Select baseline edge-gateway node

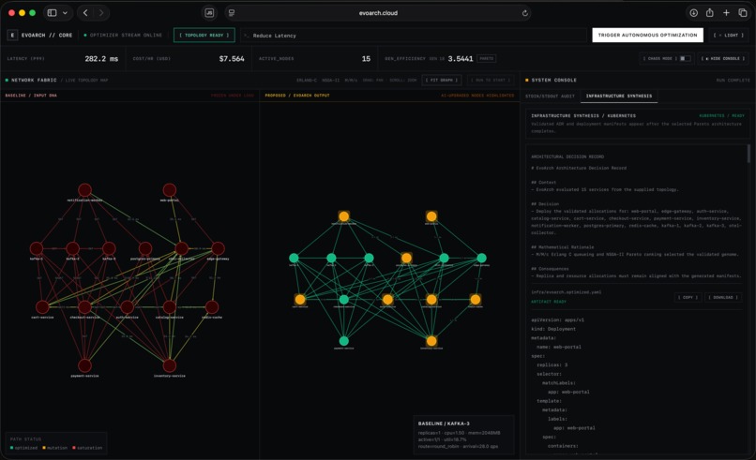218,248
